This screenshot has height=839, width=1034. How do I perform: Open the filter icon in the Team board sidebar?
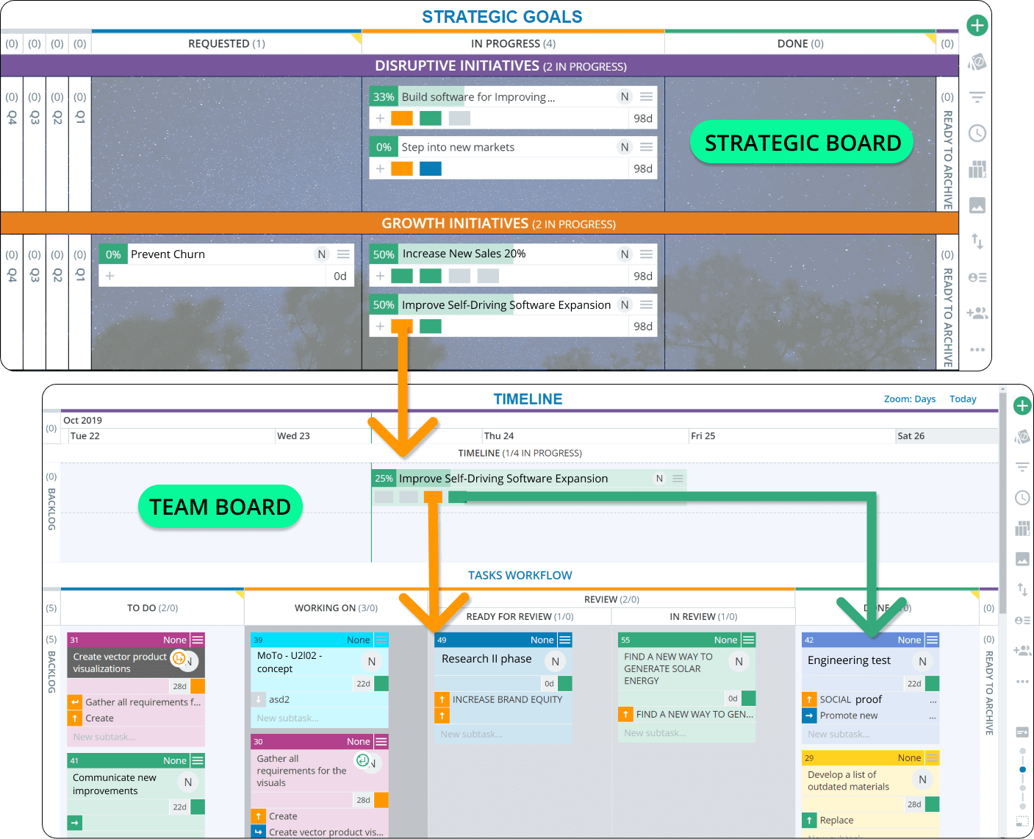[x=1022, y=467]
